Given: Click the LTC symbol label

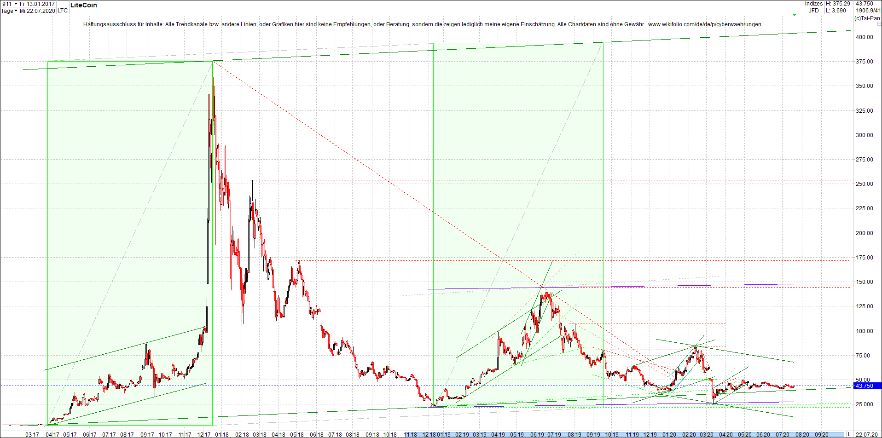Looking at the screenshot, I should pos(62,11).
